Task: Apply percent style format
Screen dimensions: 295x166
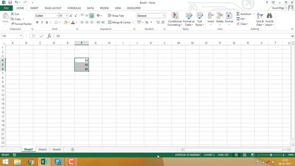Action: [x=147, y=22]
